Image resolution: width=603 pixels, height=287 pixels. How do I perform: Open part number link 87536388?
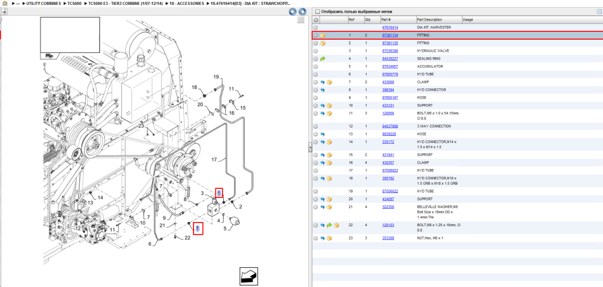[390, 51]
